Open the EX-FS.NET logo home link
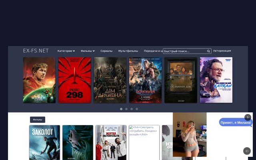Image resolution: width=256 pixels, height=160 pixels. [x=36, y=51]
